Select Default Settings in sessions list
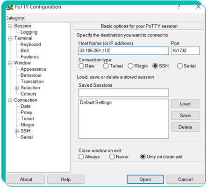 pyautogui.click(x=96, y=103)
